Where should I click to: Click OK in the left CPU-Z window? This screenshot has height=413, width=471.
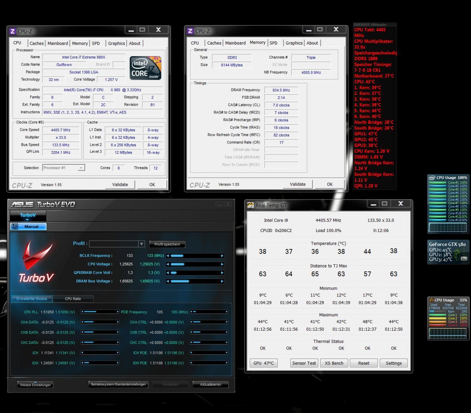[x=152, y=185]
